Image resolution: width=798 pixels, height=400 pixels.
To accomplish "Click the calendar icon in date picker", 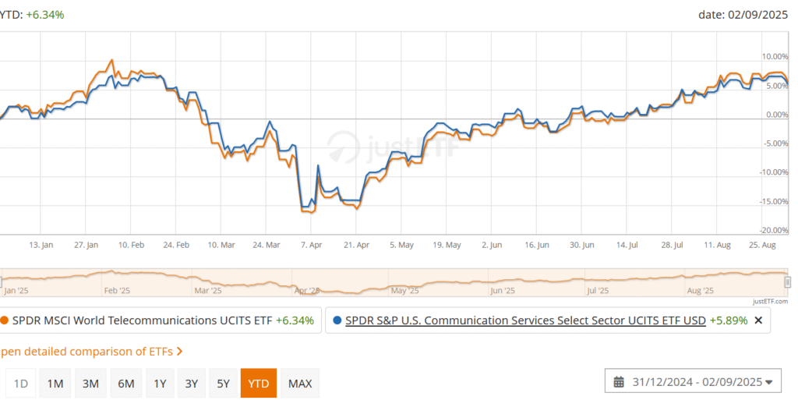I will point(619,382).
